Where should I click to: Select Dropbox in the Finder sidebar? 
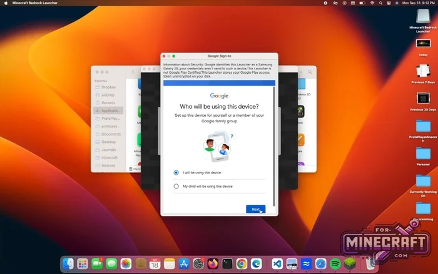[109, 87]
